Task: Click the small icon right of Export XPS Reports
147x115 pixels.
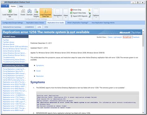Action: click(90, 16)
